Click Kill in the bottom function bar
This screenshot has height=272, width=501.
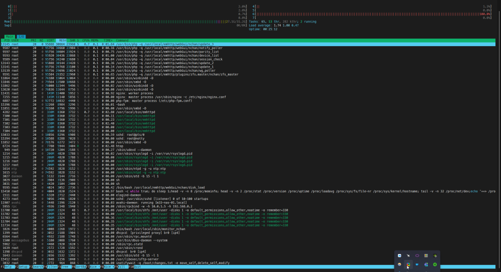pyautogui.click(x=121, y=267)
